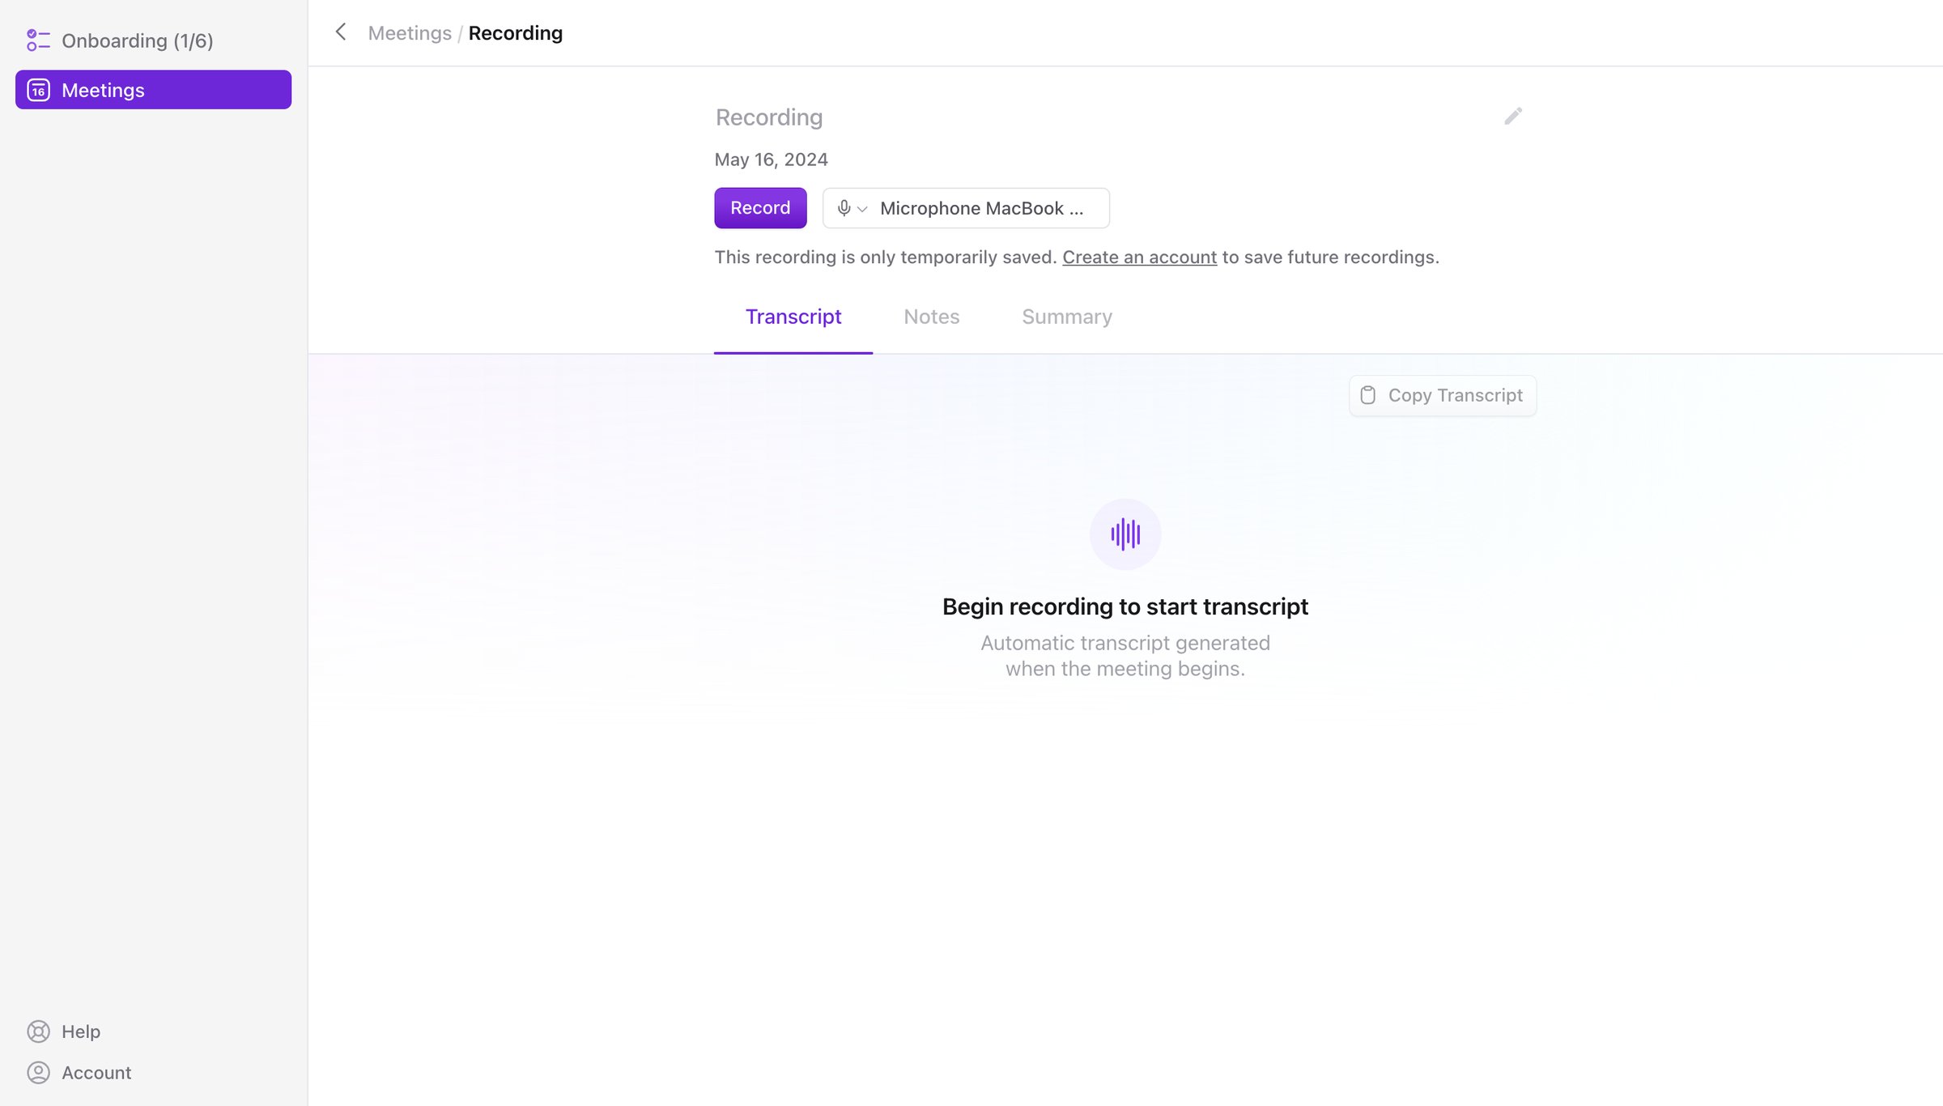Click 'This recording is only temporarily saved' text
Image resolution: width=1943 pixels, height=1106 pixels.
[886, 257]
